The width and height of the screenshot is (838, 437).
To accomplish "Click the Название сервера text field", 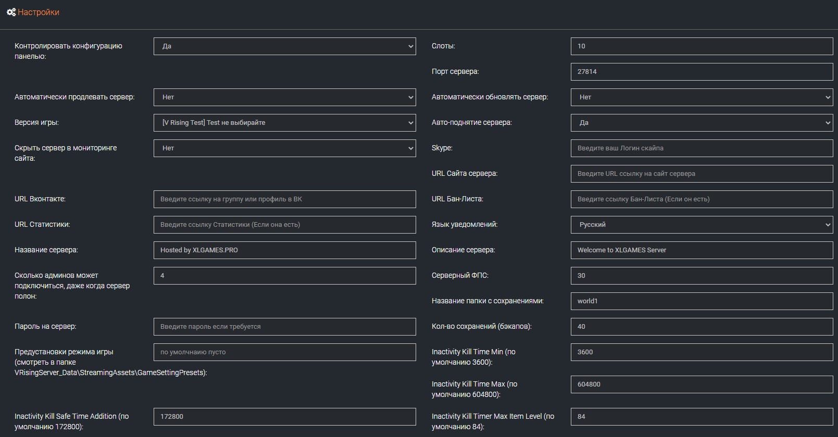I will point(284,250).
